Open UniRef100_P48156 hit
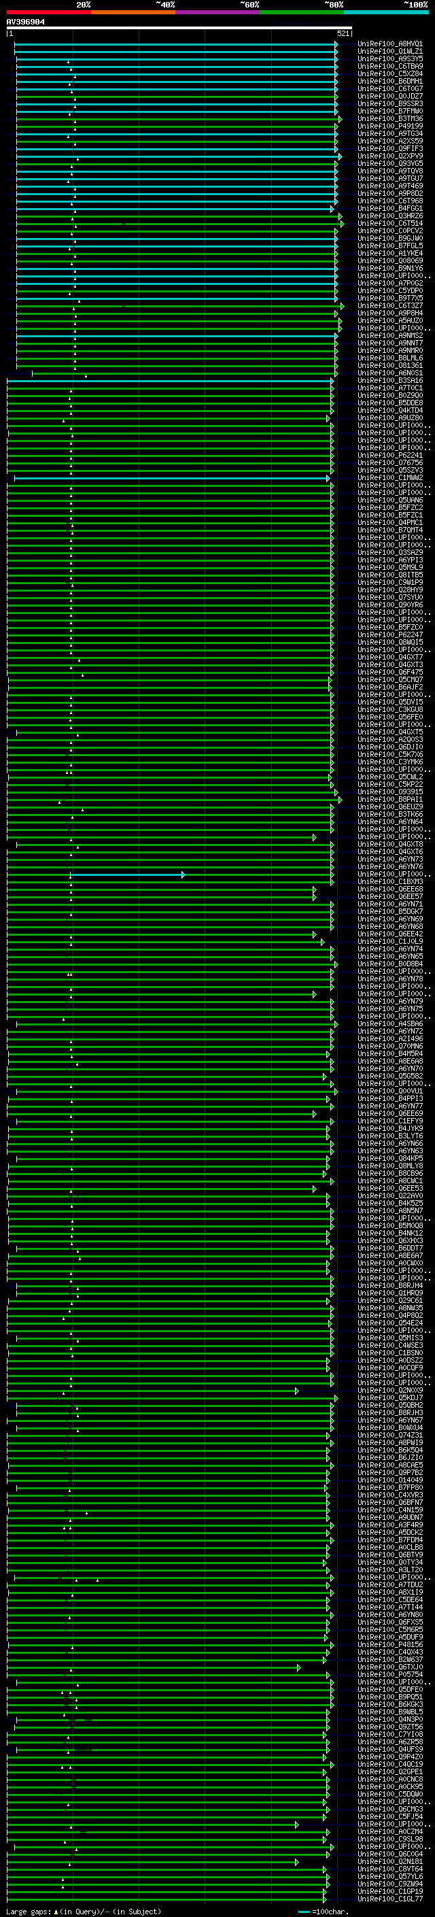 (389, 1644)
